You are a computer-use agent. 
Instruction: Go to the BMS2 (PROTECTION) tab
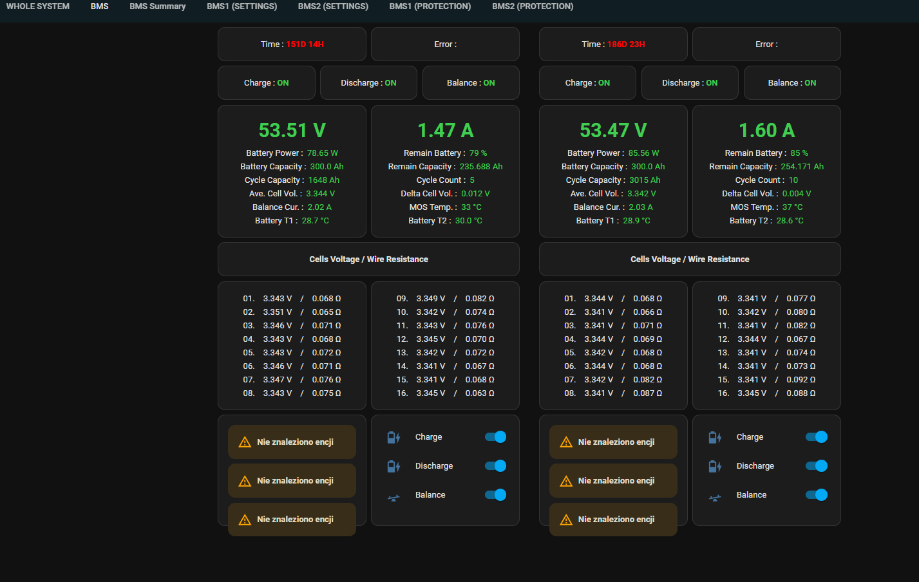click(533, 6)
